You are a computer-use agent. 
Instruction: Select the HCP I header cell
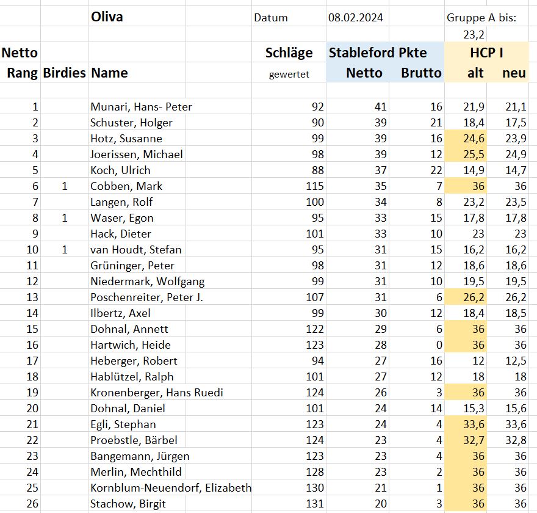pos(486,53)
